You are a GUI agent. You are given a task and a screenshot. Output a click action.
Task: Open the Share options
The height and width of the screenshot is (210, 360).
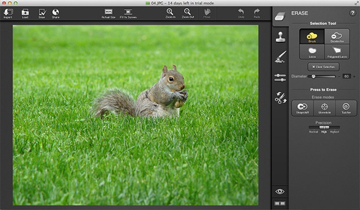[x=56, y=13]
